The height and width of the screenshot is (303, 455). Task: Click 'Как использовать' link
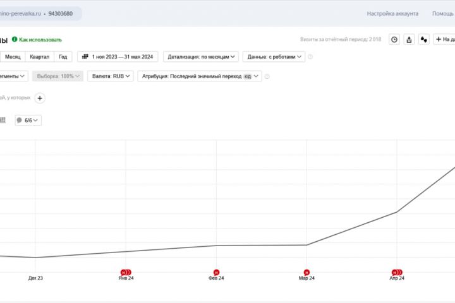tap(40, 40)
